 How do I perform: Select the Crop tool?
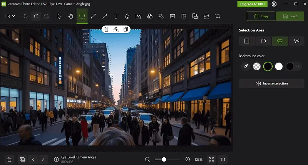[218, 16]
